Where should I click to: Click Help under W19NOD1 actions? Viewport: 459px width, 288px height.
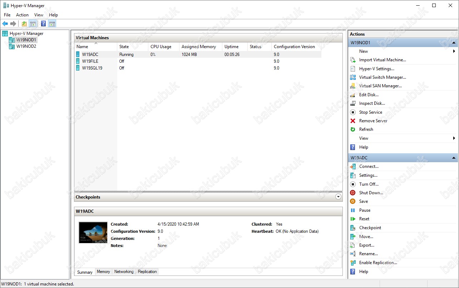[x=364, y=147]
